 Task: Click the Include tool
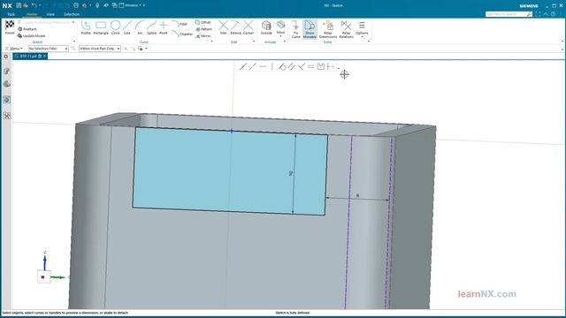pyautogui.click(x=266, y=27)
